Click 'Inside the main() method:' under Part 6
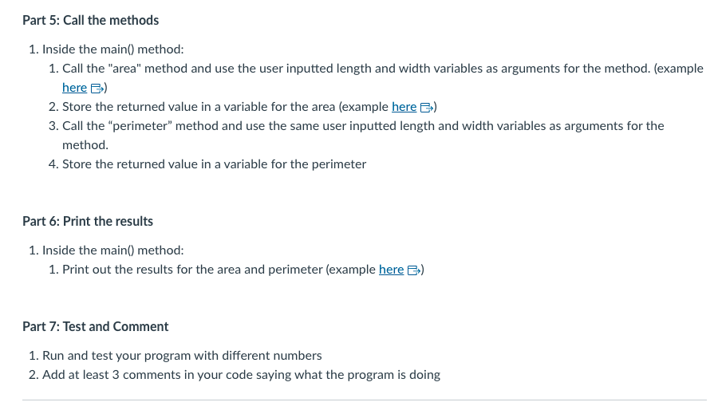The image size is (718, 410). [x=113, y=250]
